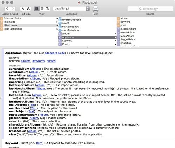The width and height of the screenshot is (175, 148).
Task: Click the slideshowRunning property name
Action: (22, 128)
